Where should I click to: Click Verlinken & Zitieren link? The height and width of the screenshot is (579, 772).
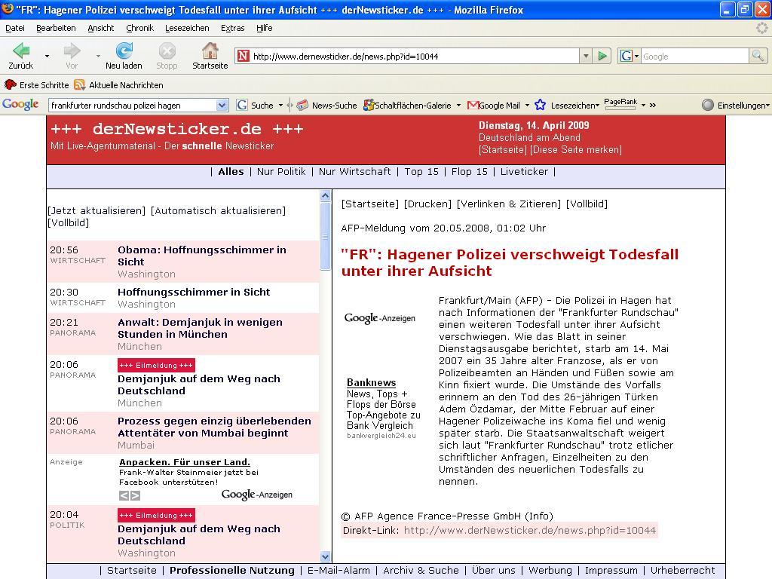coord(509,204)
